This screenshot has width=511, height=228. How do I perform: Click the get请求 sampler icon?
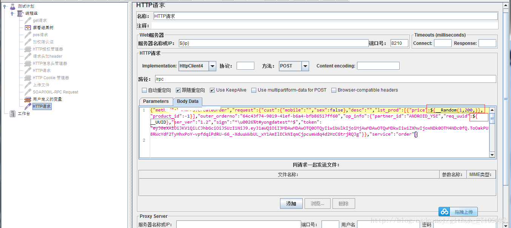pyautogui.click(x=28, y=20)
